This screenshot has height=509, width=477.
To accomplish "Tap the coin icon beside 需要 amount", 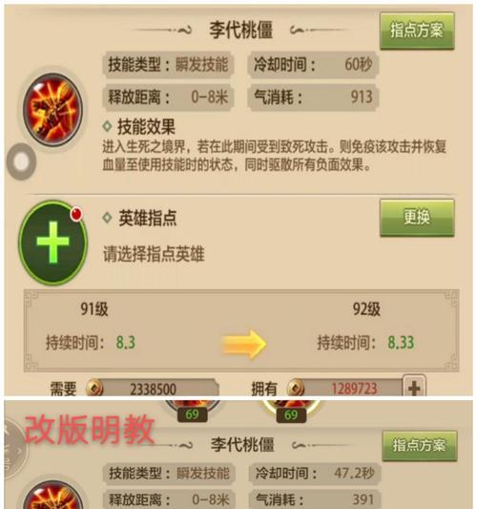I will [94, 388].
